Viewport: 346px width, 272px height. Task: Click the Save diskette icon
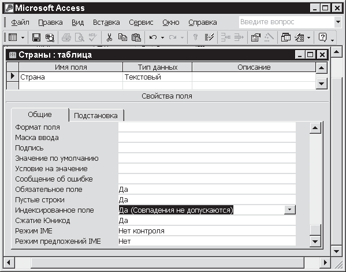click(36, 37)
